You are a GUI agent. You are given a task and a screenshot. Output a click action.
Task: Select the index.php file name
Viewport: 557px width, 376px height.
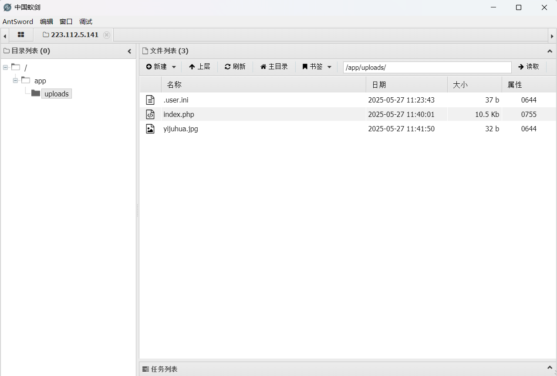(x=179, y=114)
